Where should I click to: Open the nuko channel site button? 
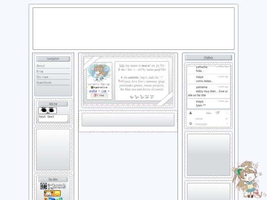[x=56, y=186]
